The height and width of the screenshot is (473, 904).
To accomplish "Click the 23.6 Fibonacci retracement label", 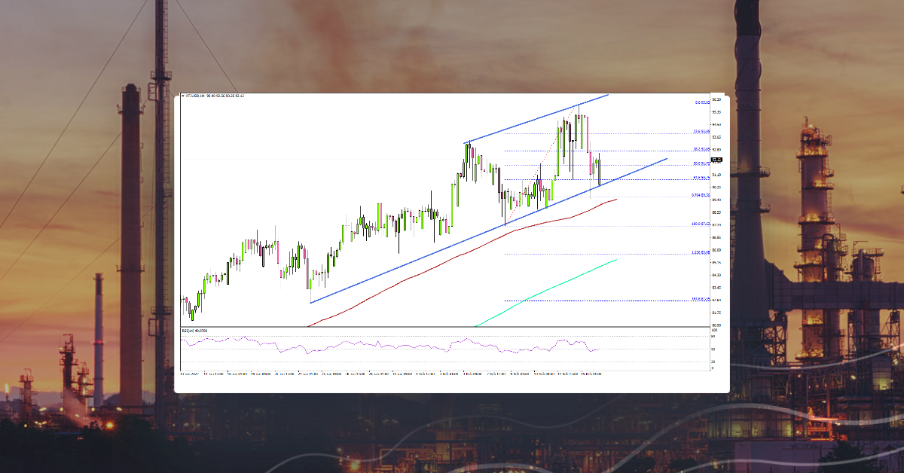I will pyautogui.click(x=701, y=133).
